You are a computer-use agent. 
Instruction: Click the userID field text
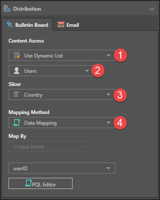20,169
